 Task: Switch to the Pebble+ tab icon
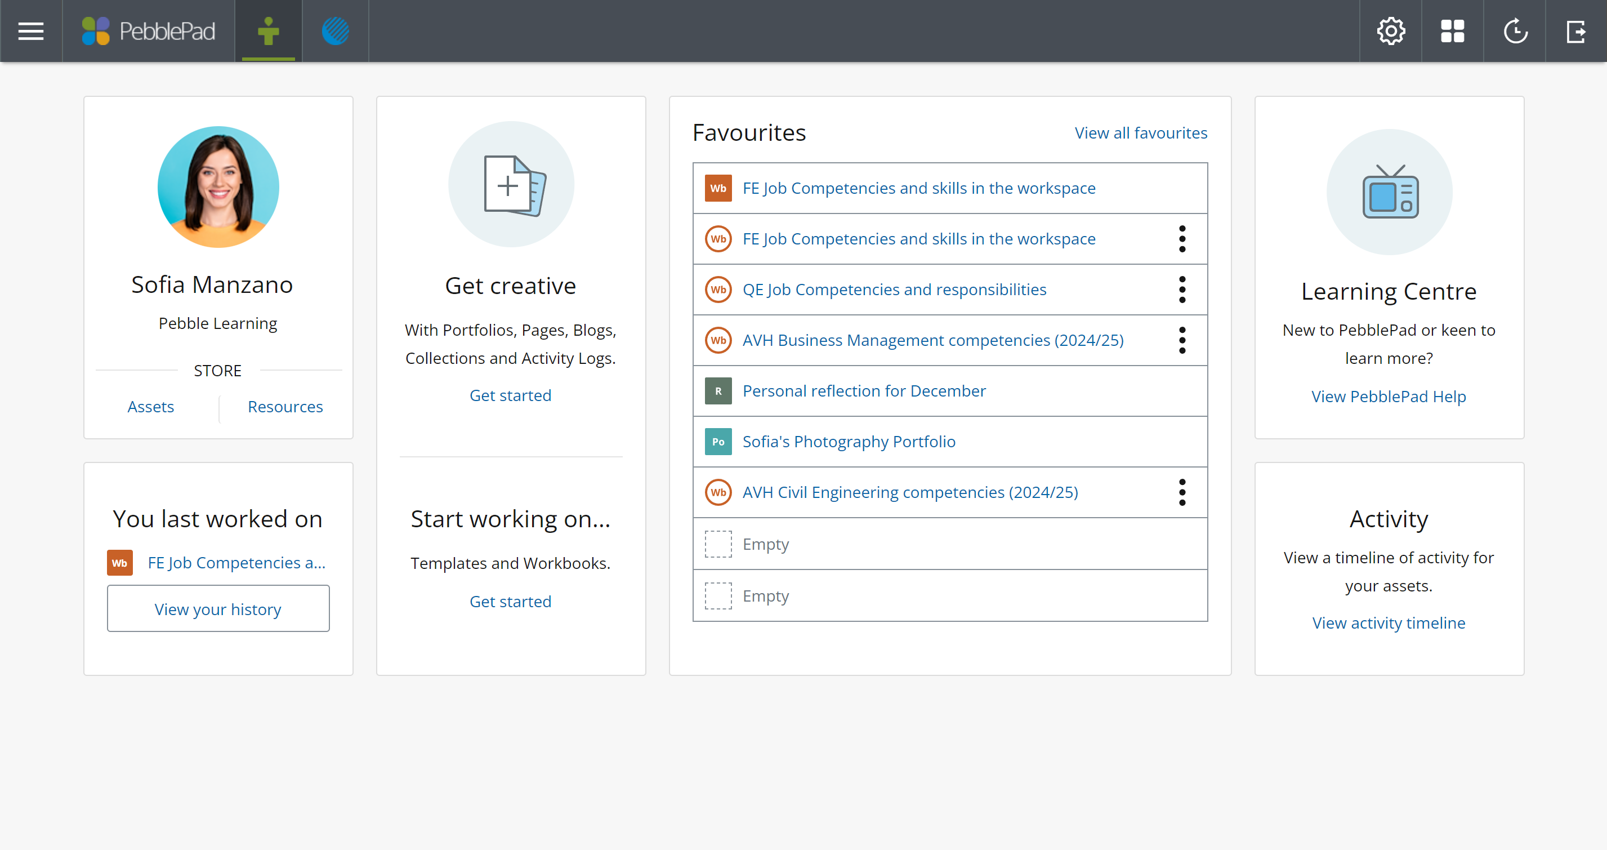coord(268,30)
